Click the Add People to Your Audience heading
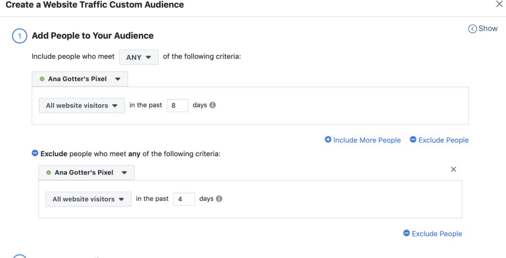This screenshot has height=258, width=506. pyautogui.click(x=92, y=36)
